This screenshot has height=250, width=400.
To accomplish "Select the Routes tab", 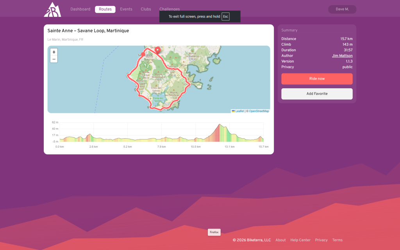I will pos(105,9).
